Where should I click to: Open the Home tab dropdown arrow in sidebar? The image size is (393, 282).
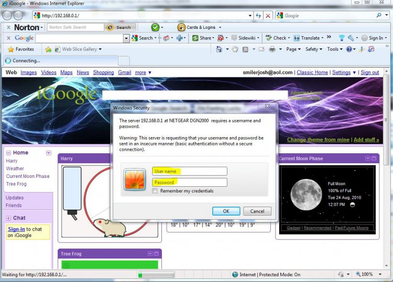tap(49, 153)
